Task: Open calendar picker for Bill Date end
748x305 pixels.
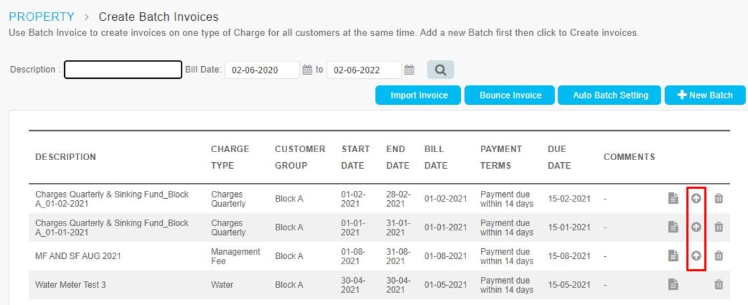Action: tap(409, 70)
